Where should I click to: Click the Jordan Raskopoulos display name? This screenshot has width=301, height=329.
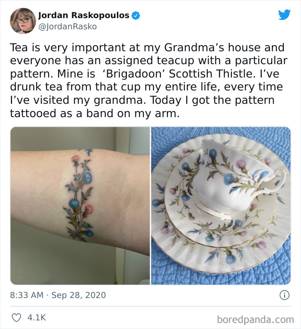84,16
